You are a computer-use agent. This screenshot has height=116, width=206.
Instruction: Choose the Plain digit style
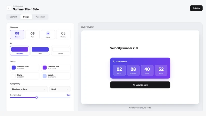pyautogui.click(x=32, y=35)
